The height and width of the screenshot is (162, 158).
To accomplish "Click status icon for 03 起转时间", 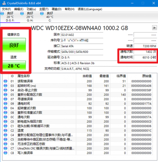I will pos(5,86).
